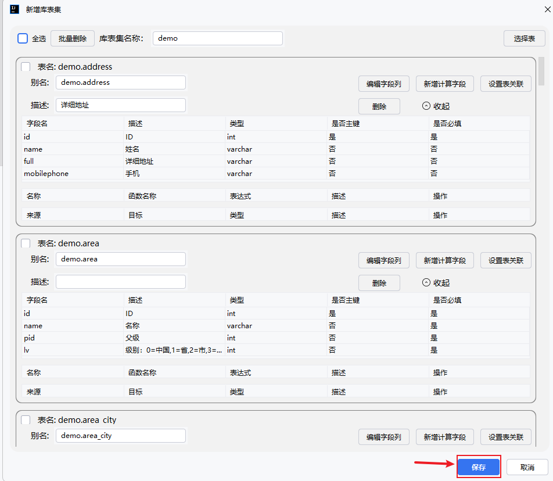Tick the 全选 select-all checkbox

23,38
